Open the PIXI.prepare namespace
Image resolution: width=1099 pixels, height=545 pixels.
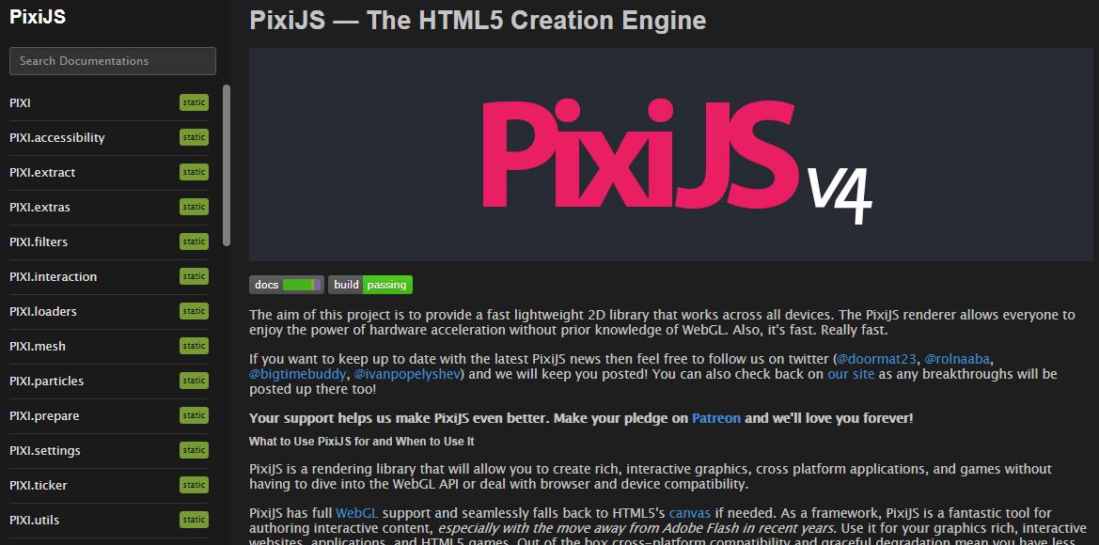[44, 416]
